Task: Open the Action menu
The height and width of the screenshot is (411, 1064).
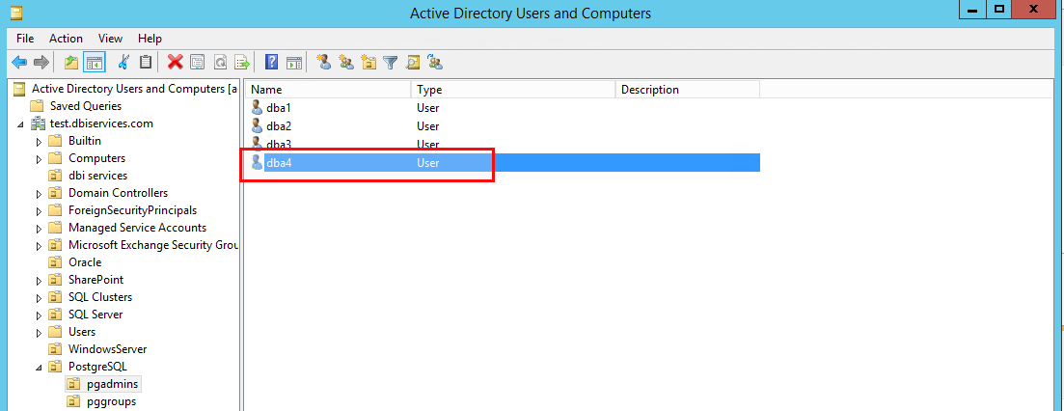Action: tap(66, 39)
